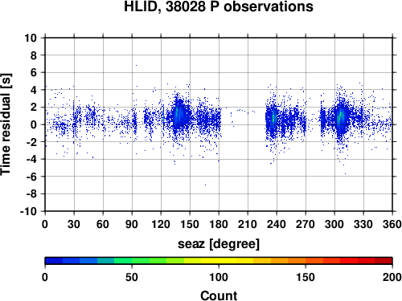The image size is (402, 301).
Task: Click the 'seaz [degree]' x-axis label
Action: pyautogui.click(x=219, y=244)
